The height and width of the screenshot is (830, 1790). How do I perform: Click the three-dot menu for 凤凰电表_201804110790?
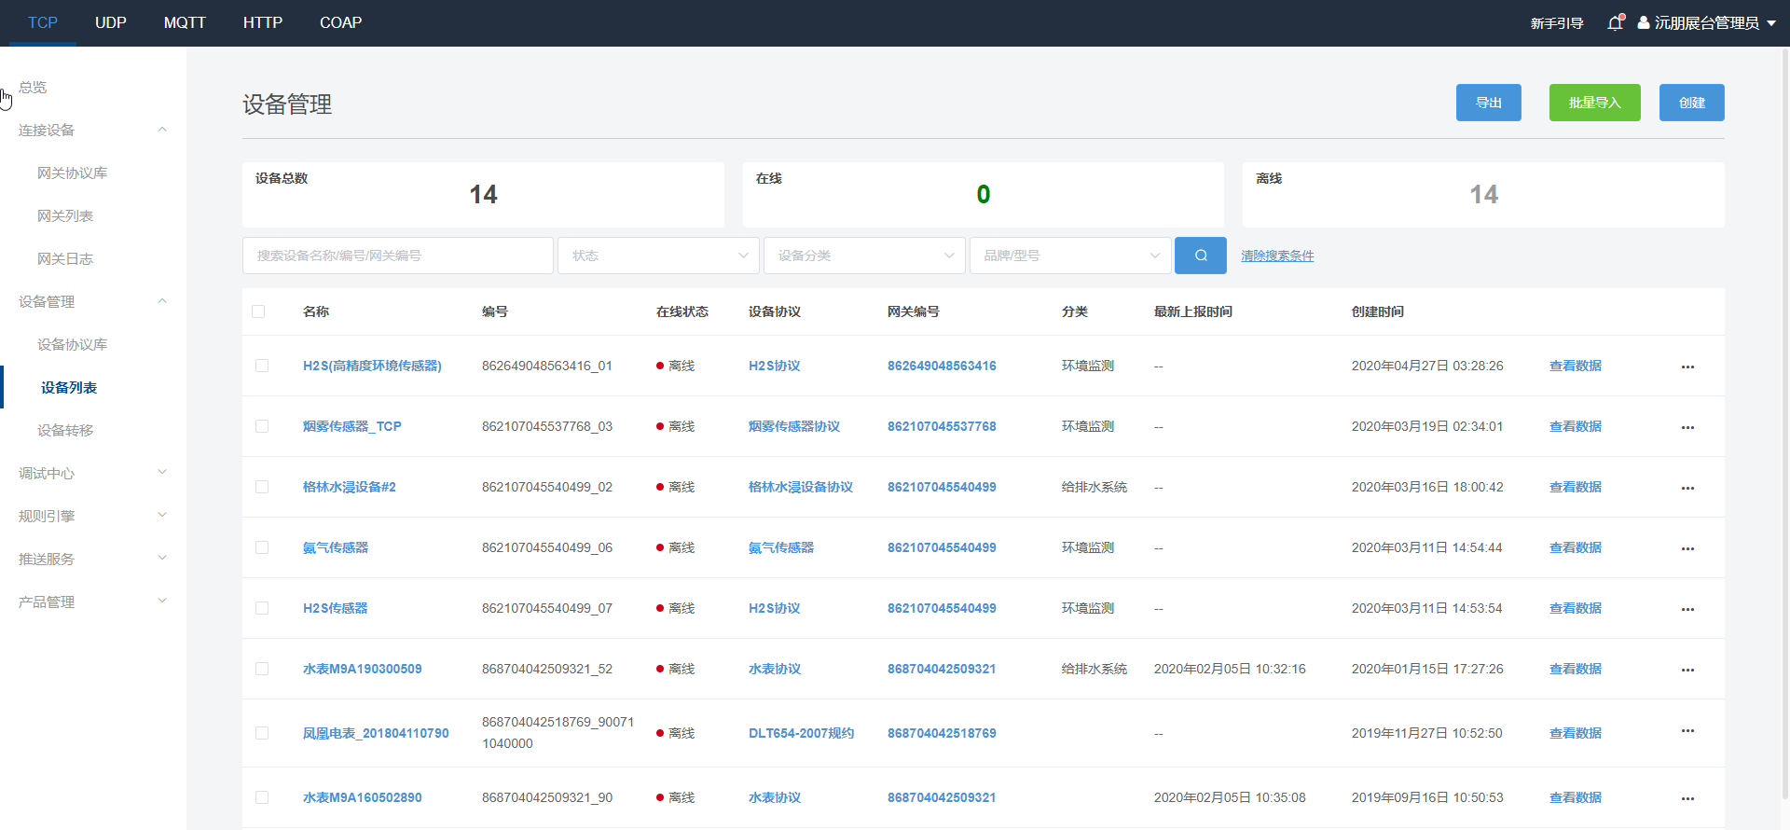point(1687,731)
